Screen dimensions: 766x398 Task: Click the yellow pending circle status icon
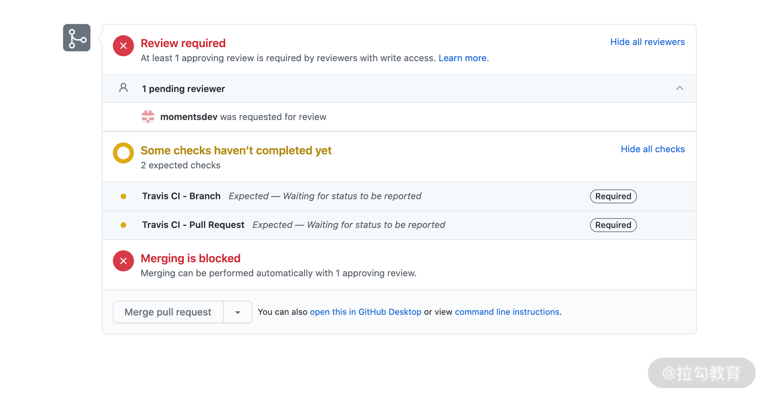pos(123,153)
